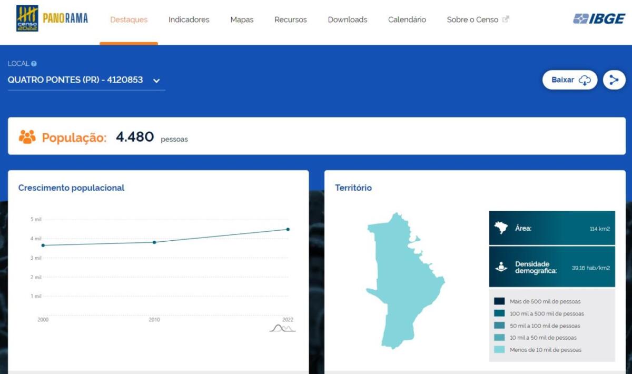Click the Brazil map icon beside Área

tap(501, 228)
